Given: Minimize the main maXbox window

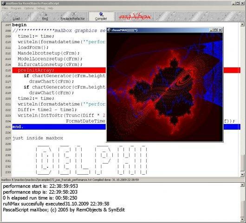Looking at the screenshot, I should click(x=233, y=3).
